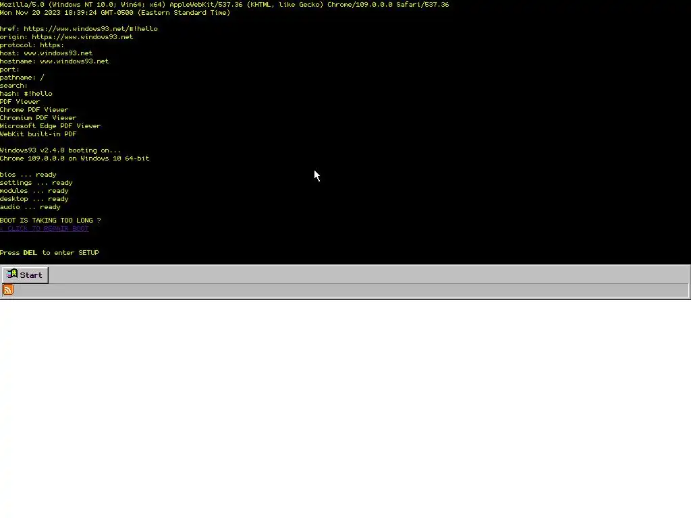The width and height of the screenshot is (691, 518).
Task: Click 'Windows93 v2.4.8 booting on...' text
Action: (x=60, y=150)
